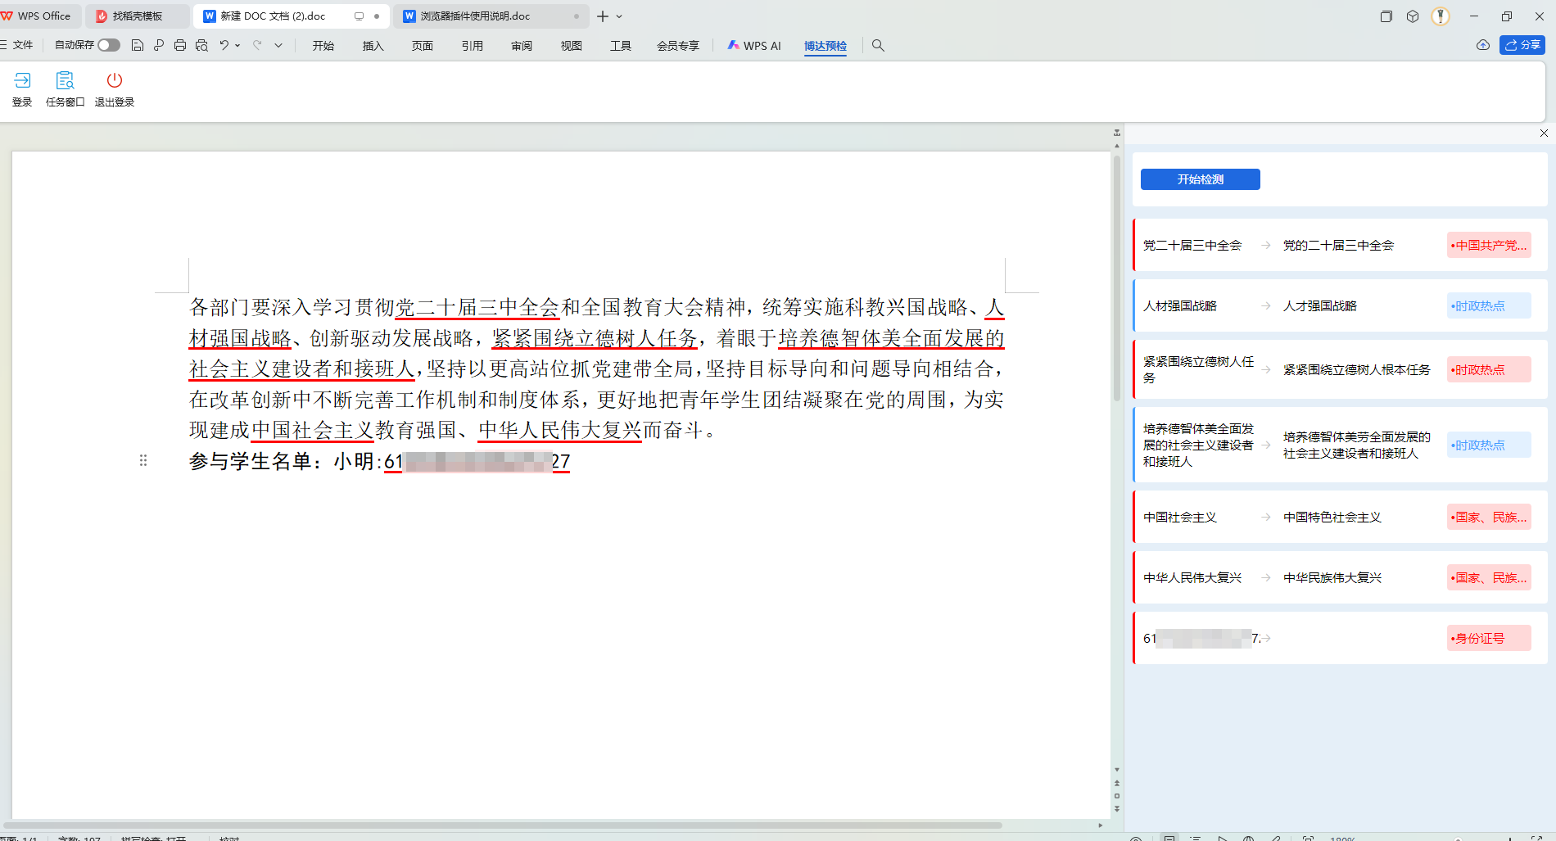
Task: Expand the quick access toolbar chevron
Action: pos(278,46)
